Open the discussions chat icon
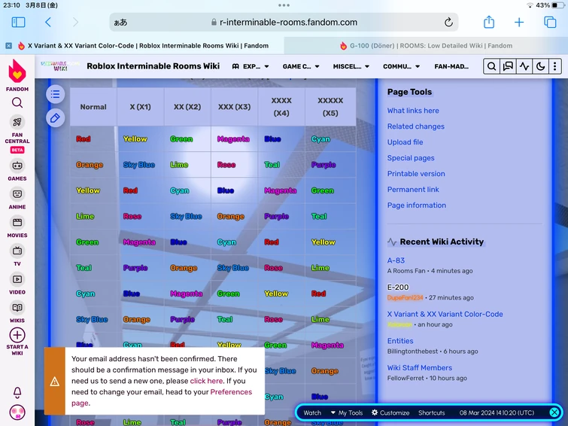Image resolution: width=568 pixels, height=426 pixels. pyautogui.click(x=508, y=66)
